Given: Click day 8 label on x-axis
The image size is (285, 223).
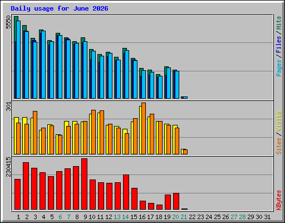Looking at the screenshot, I should click(77, 217).
